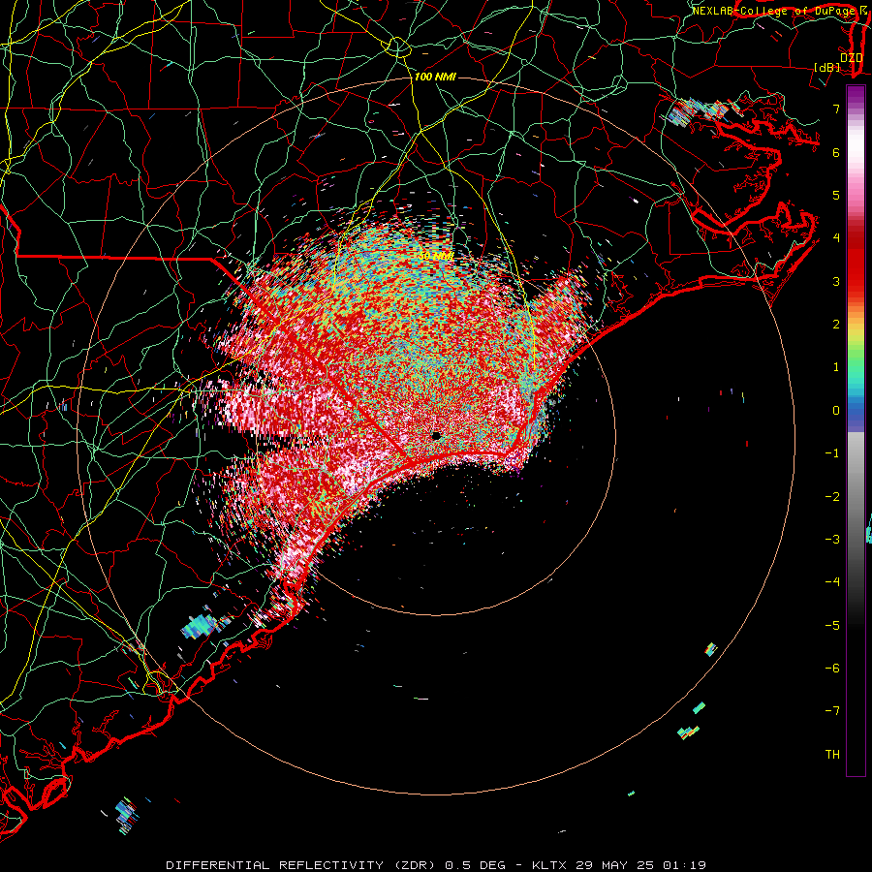The width and height of the screenshot is (872, 872).
Task: Click the colorbar tick label "-2"
Action: tap(832, 497)
